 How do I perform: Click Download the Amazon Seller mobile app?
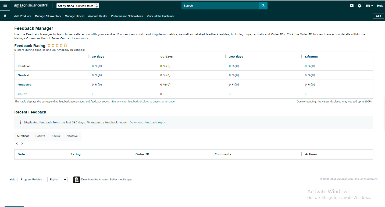(x=106, y=180)
